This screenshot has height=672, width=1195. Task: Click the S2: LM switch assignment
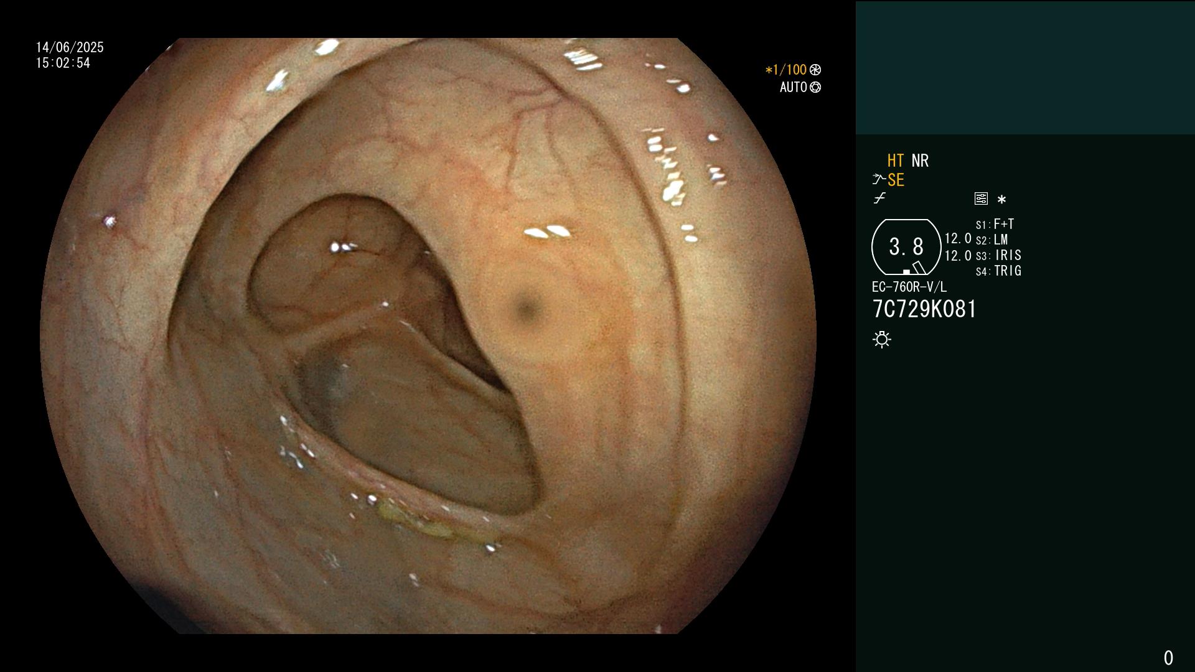click(991, 240)
